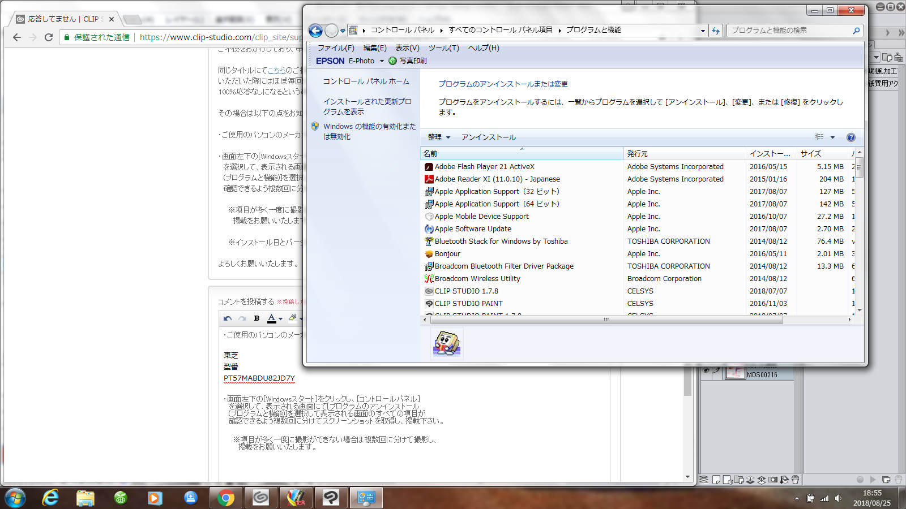The height and width of the screenshot is (509, 906).
Task: Select the Chrome tab titled 応答してません
Action: [x=66, y=19]
